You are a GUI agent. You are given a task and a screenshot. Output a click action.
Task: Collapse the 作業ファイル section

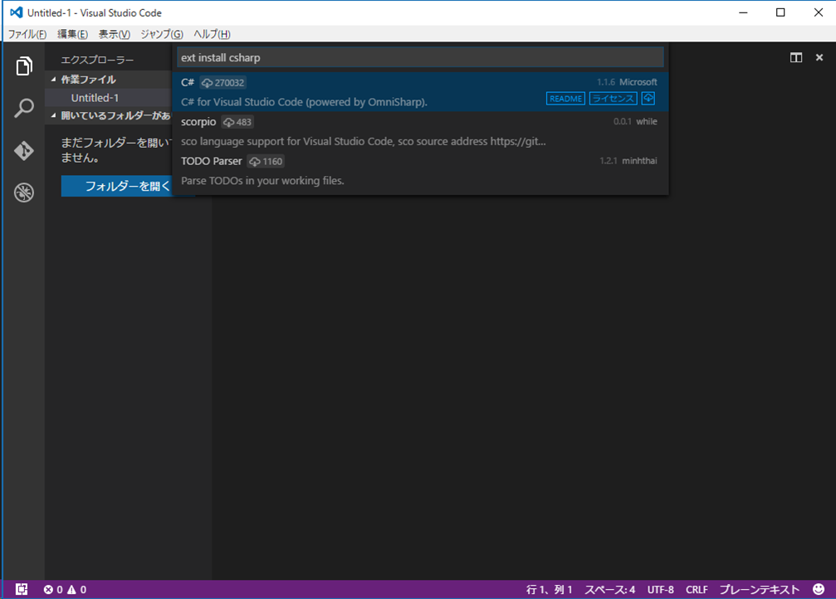point(53,80)
